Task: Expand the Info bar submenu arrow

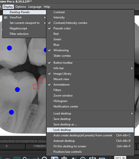Action: pyautogui.click(x=132, y=68)
